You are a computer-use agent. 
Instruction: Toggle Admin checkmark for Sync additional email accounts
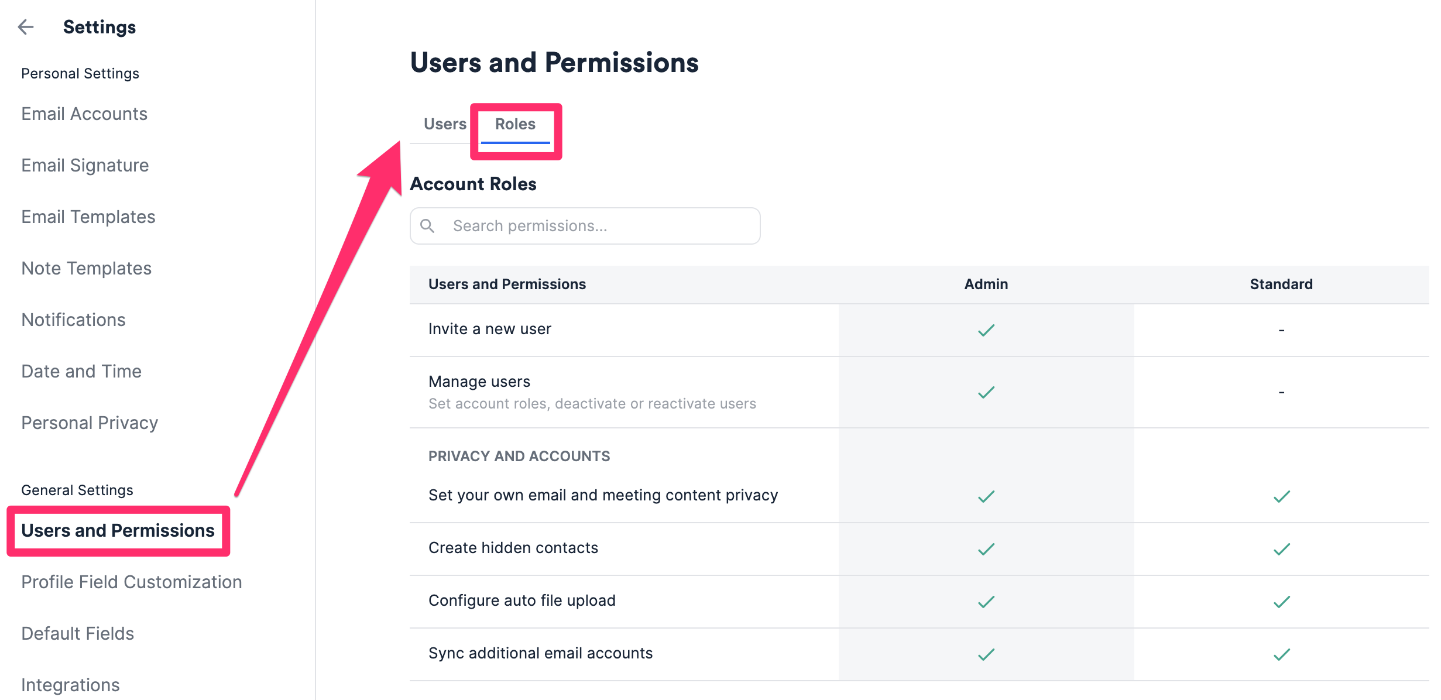tap(986, 653)
